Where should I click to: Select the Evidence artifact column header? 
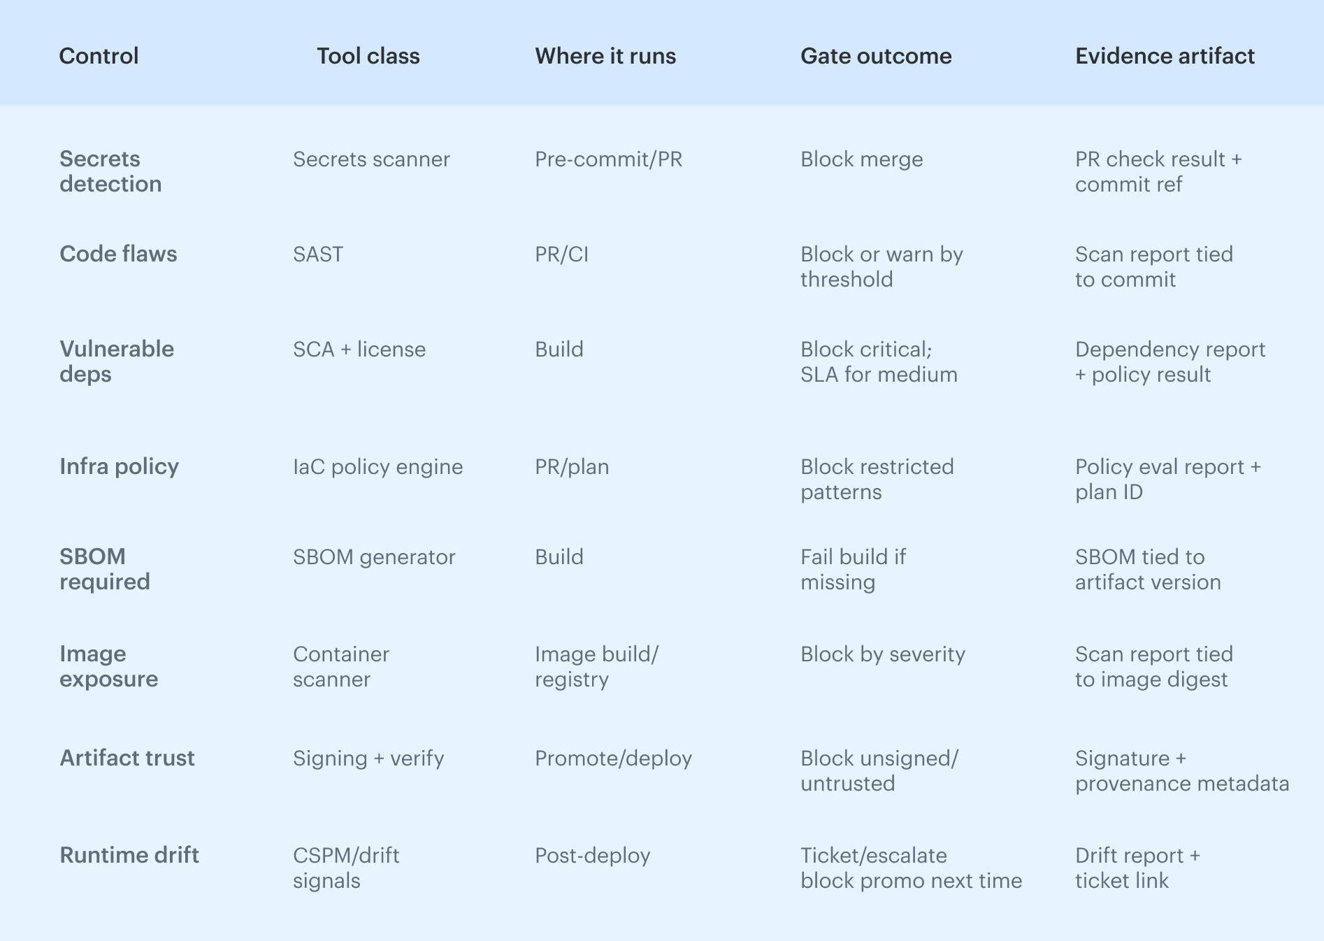(1165, 56)
